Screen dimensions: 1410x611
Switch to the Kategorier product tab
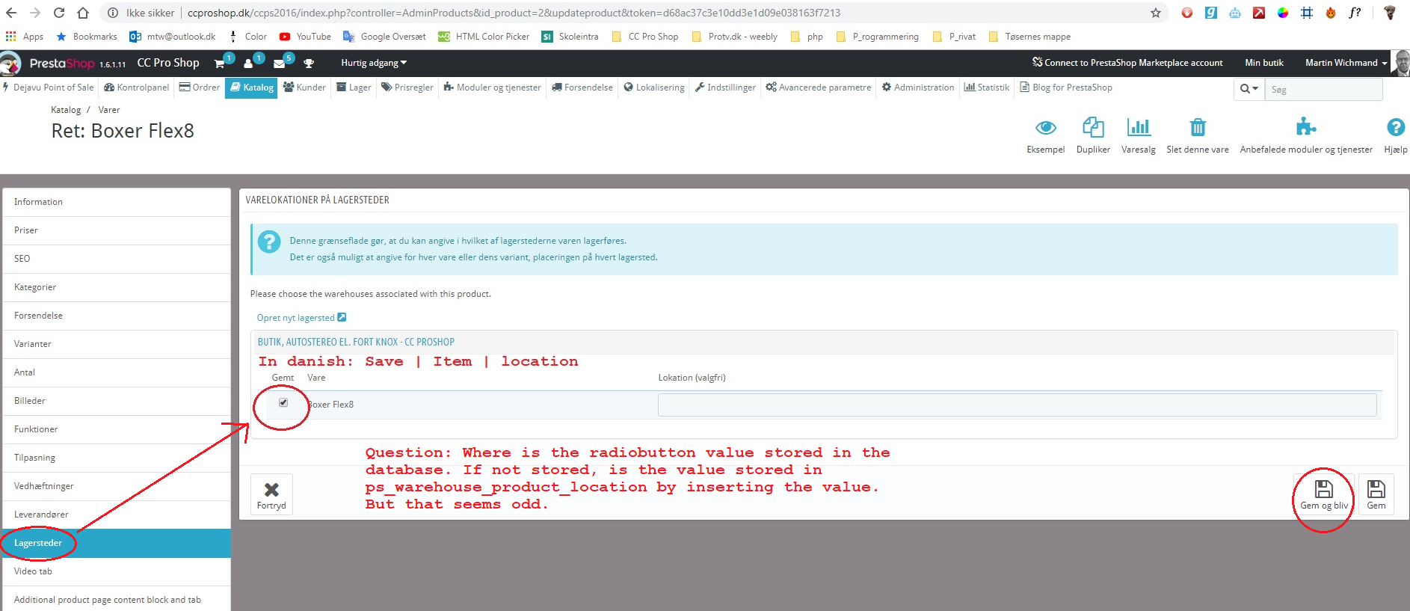117,287
